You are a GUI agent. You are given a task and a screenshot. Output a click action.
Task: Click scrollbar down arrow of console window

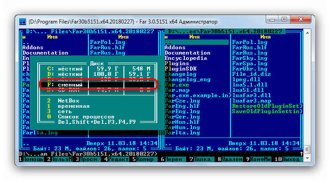pos(307,158)
